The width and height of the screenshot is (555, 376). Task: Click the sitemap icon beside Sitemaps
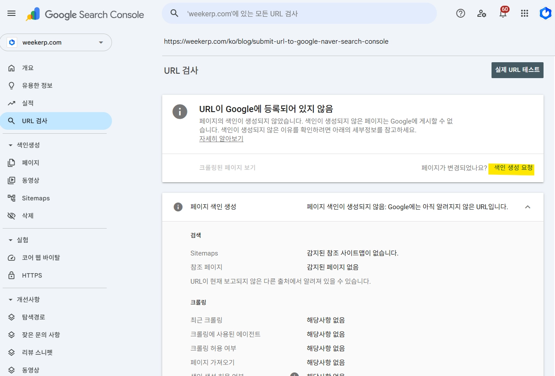(11, 198)
